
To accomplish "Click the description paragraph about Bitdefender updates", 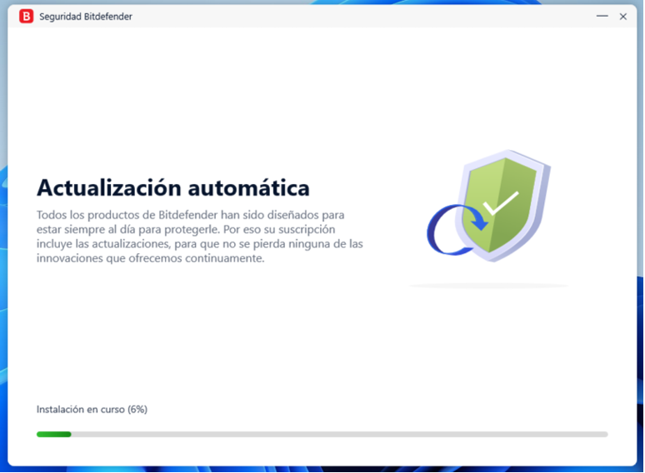I will coord(200,236).
